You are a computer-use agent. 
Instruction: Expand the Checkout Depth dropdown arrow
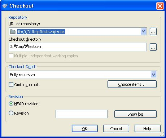(153, 75)
